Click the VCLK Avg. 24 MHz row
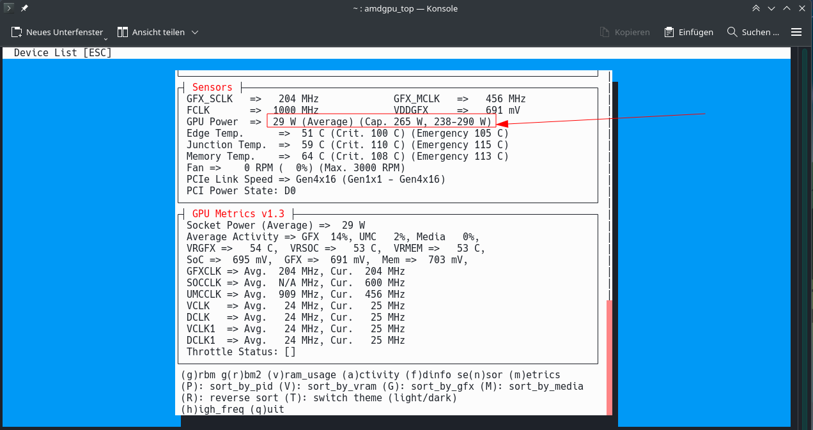Viewport: 813px width, 430px height. click(x=296, y=306)
